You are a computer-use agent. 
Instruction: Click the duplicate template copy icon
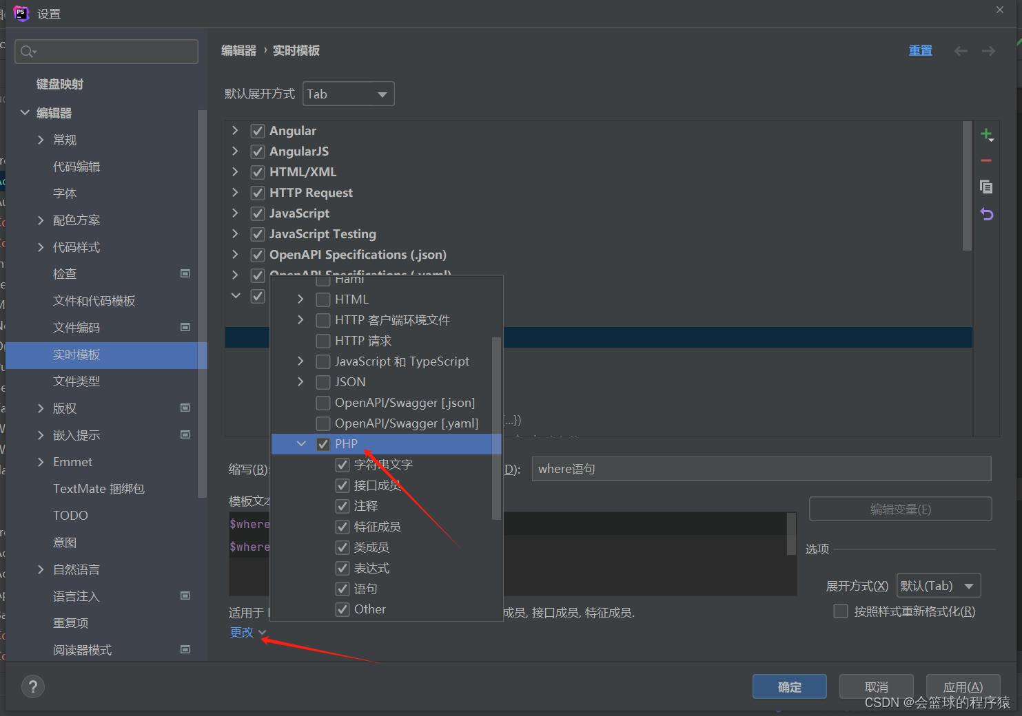(986, 187)
